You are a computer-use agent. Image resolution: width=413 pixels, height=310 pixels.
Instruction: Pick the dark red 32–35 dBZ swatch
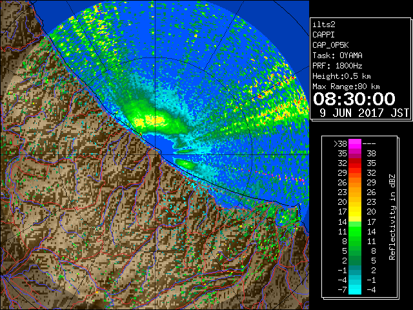pos(355,163)
